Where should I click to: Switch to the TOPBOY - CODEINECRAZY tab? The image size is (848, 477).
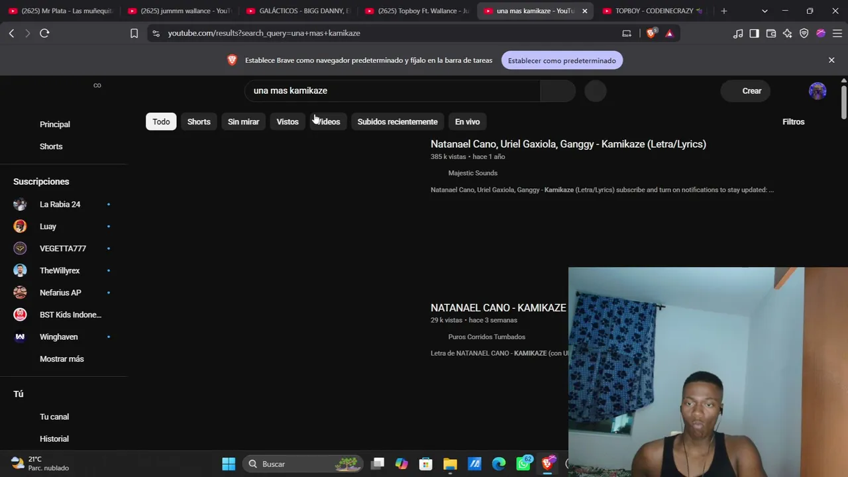coord(653,11)
